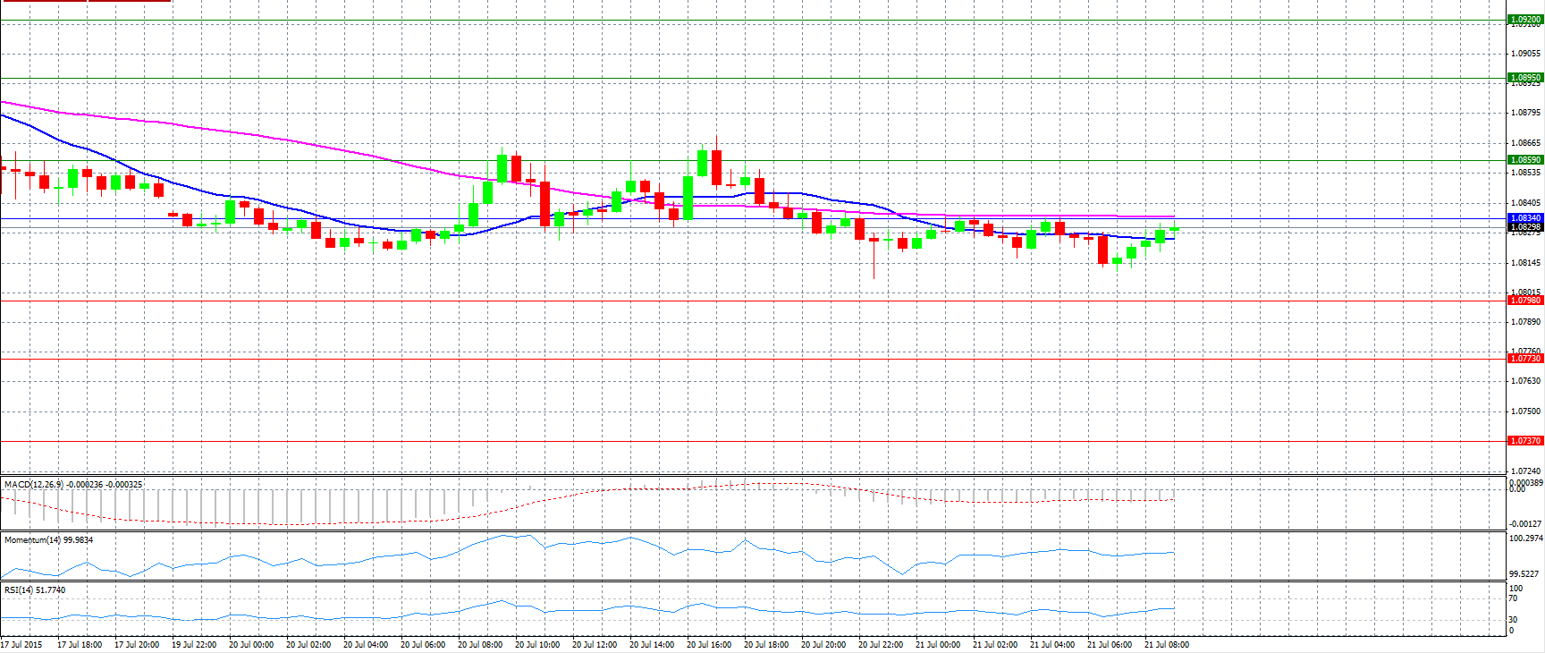Click the red 1.07370 price level label
This screenshot has height=653, width=1545.
click(x=1525, y=441)
